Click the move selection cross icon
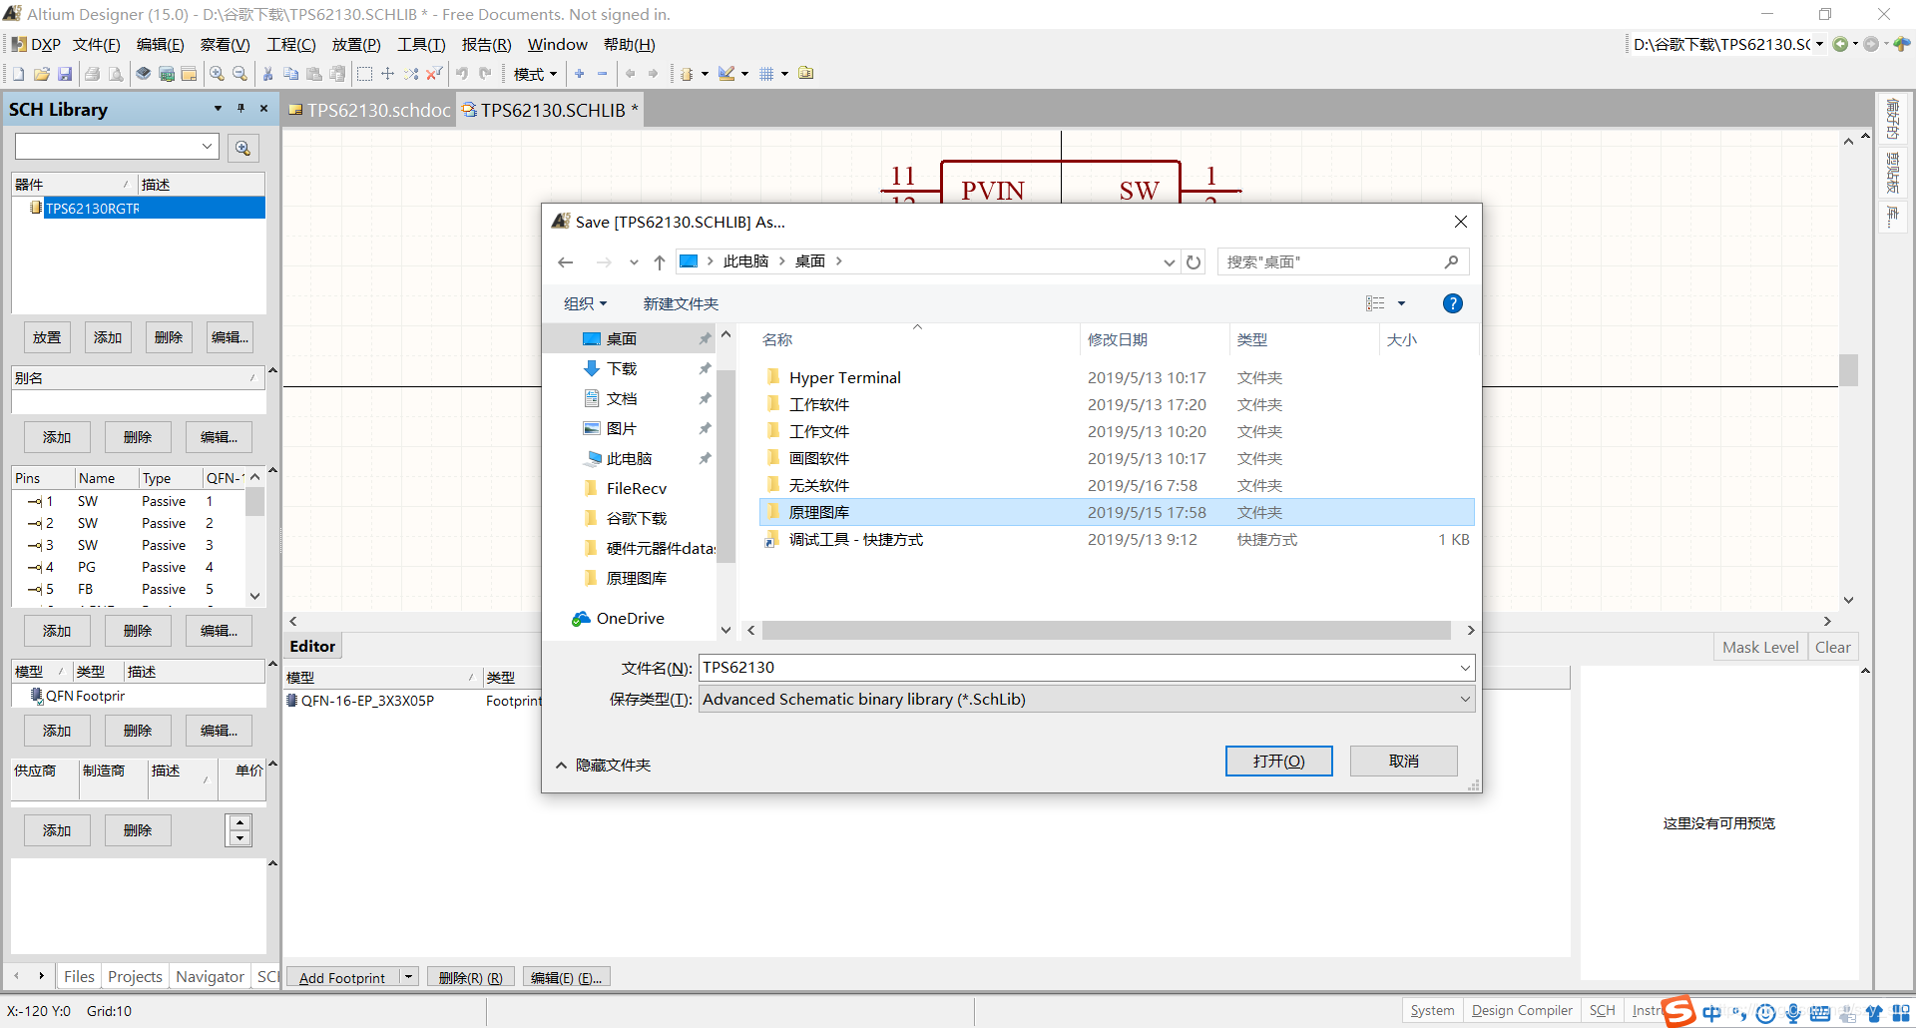The height and width of the screenshot is (1028, 1916). coord(388,74)
